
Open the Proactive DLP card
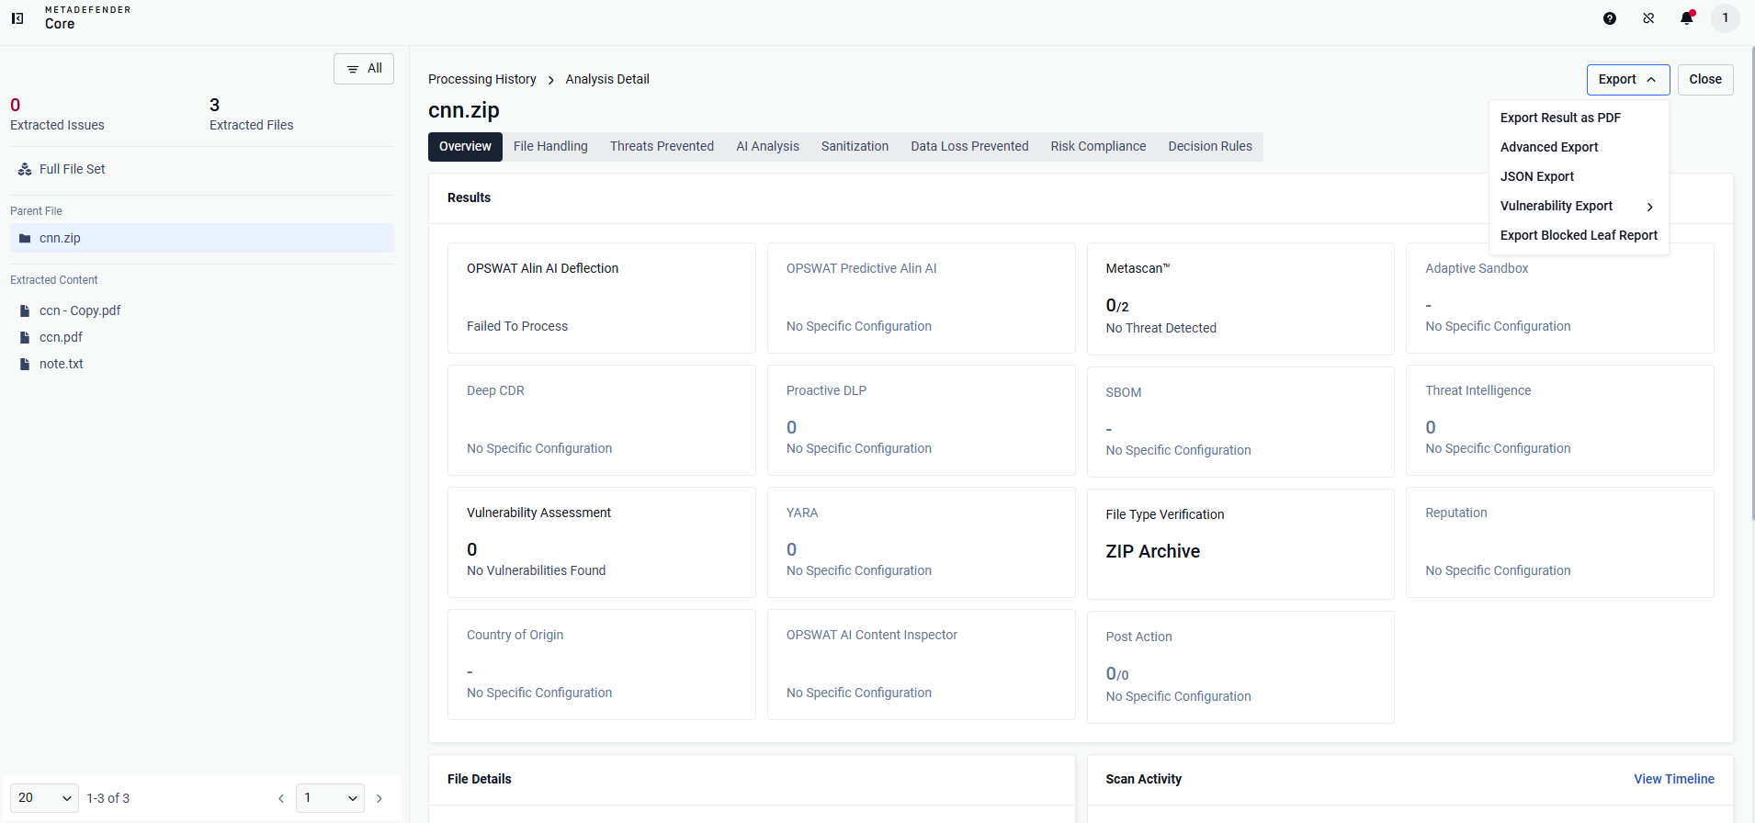922,421
